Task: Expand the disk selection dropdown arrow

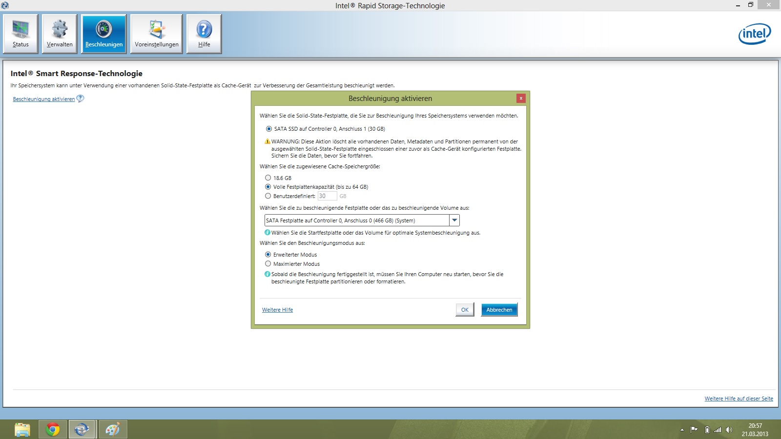Action: (x=454, y=220)
